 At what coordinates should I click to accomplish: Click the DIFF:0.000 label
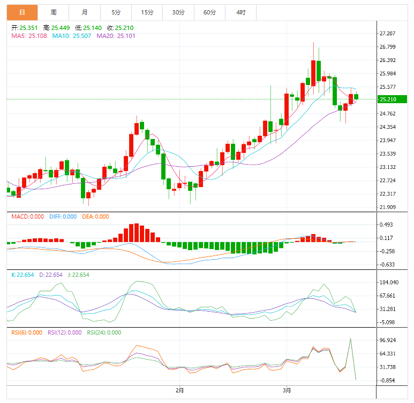(63, 216)
